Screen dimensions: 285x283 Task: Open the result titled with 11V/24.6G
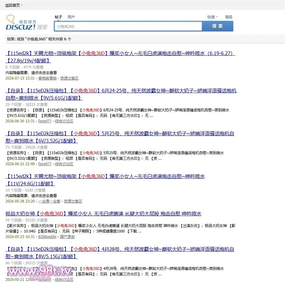coord(105,180)
